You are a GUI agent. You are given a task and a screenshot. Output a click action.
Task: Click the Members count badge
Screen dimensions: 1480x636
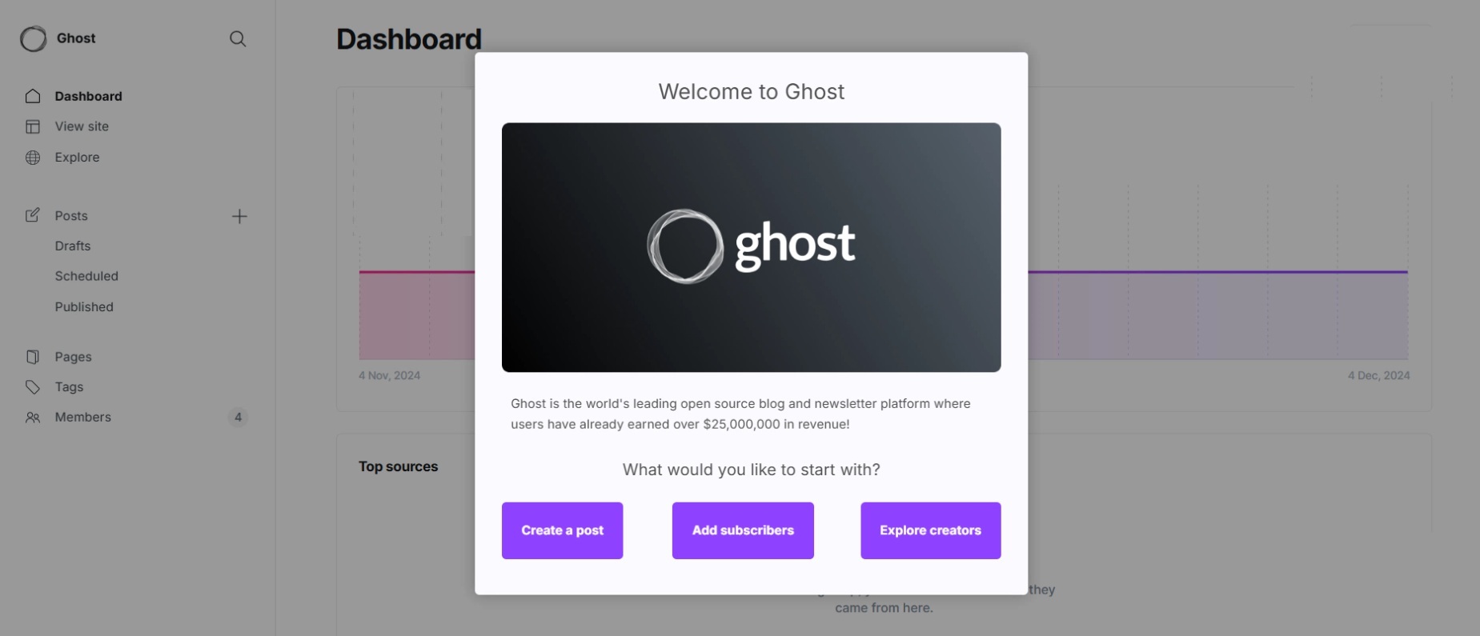point(238,418)
